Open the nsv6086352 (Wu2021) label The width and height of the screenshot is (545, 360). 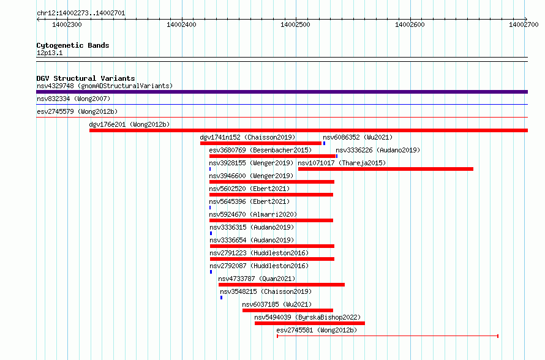pos(358,137)
